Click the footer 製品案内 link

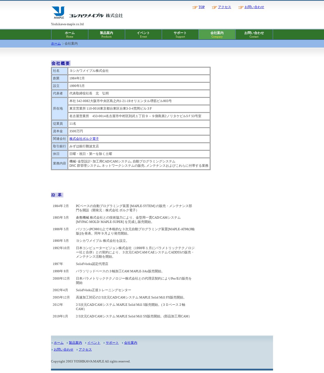75,343
